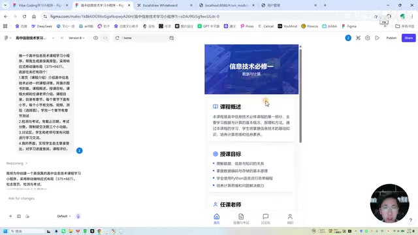Open the Default model dropdown
Image resolution: width=418 pixels, height=235 pixels.
click(x=64, y=216)
